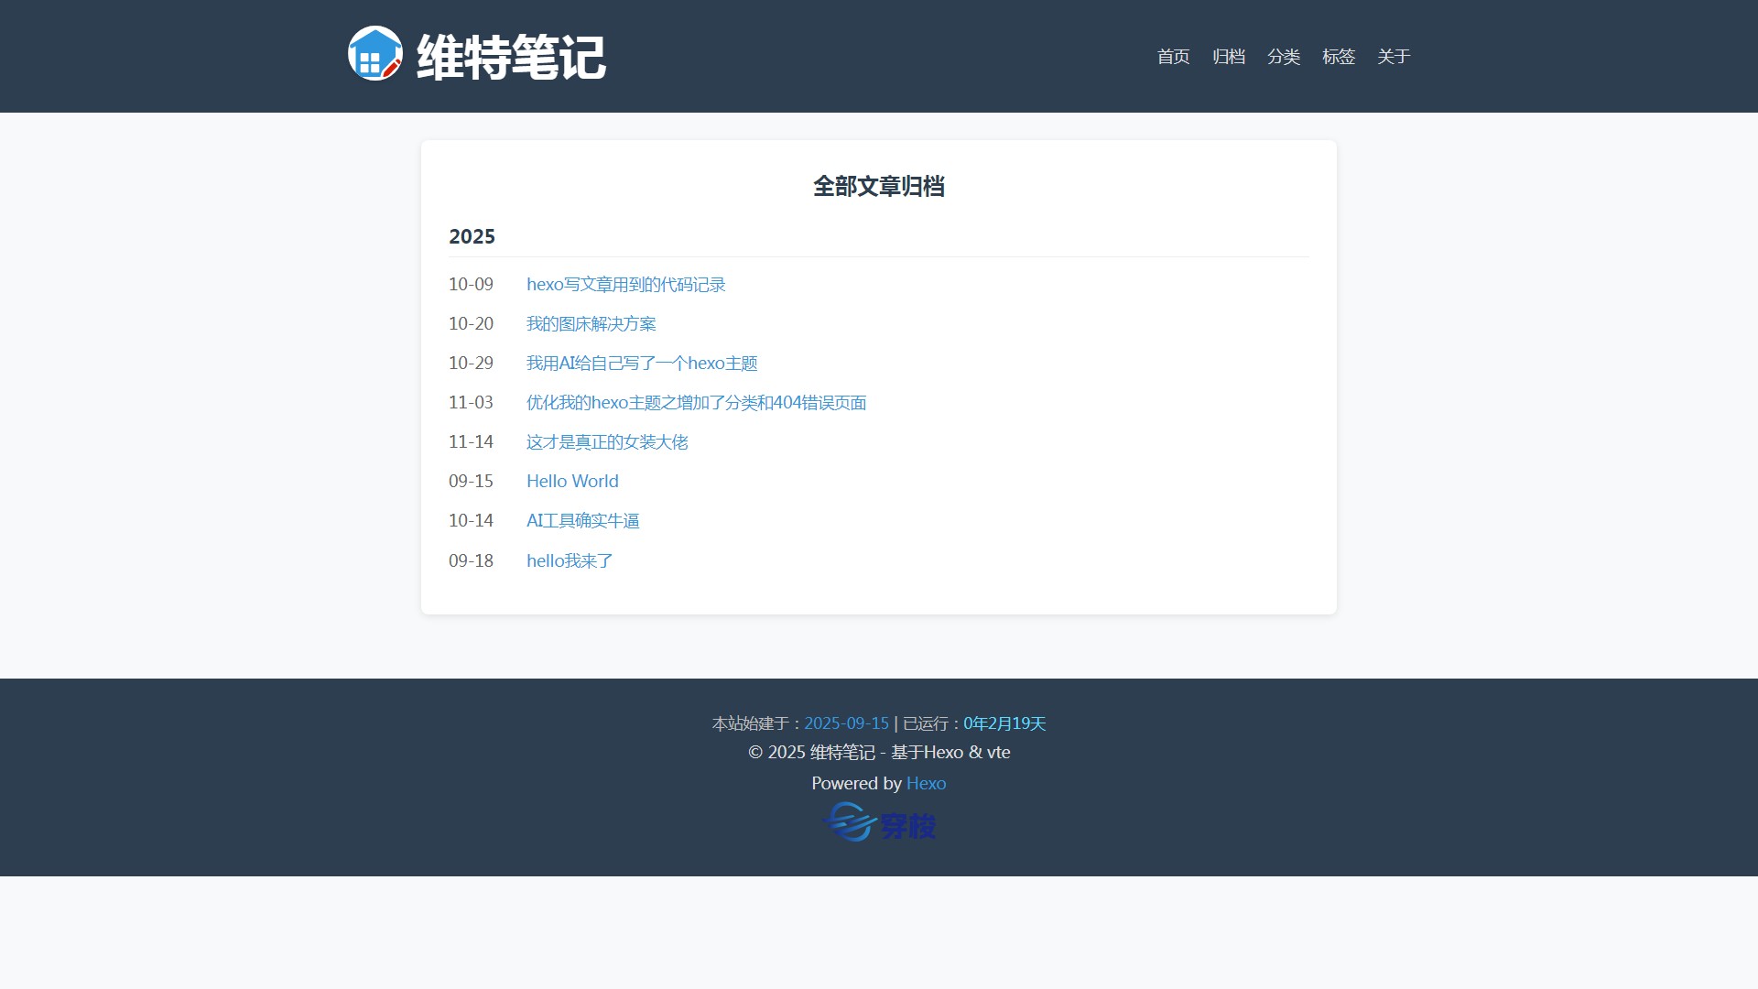The width and height of the screenshot is (1758, 989).
Task: Open the Hello World post
Action: pyautogui.click(x=572, y=482)
